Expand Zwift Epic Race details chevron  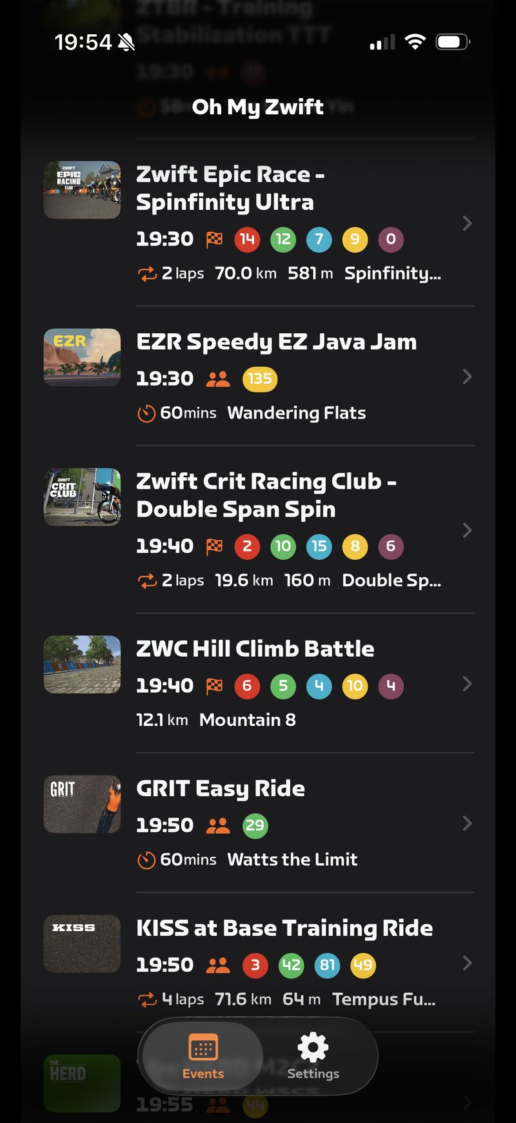(467, 223)
